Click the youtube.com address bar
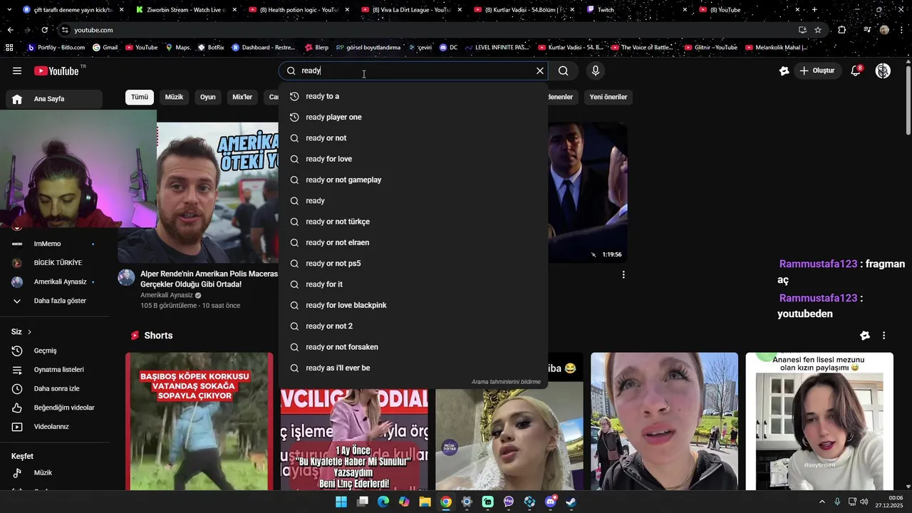The height and width of the screenshot is (513, 912). pyautogui.click(x=427, y=30)
